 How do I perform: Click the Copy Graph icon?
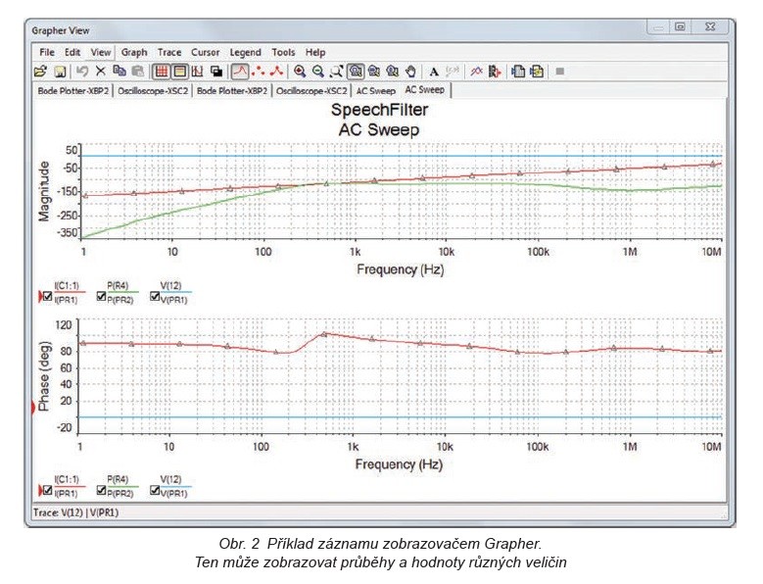(518, 72)
